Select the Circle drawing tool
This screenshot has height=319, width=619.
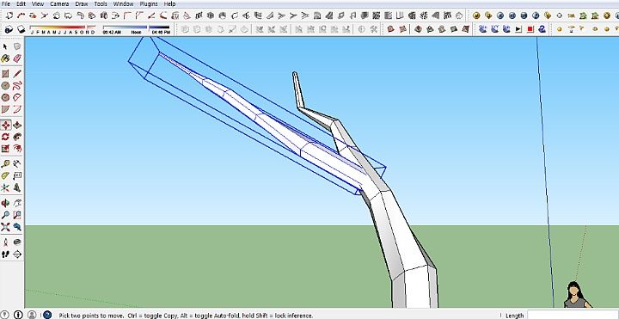click(5, 86)
